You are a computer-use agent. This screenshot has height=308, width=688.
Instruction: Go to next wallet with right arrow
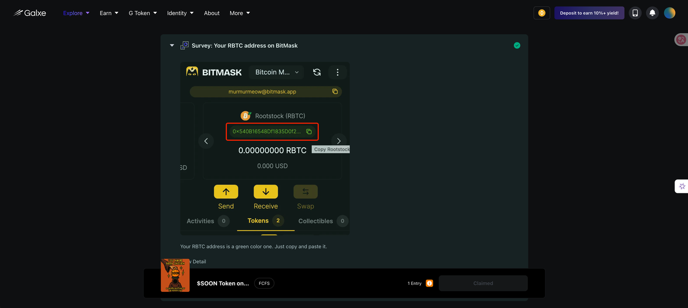coord(339,141)
